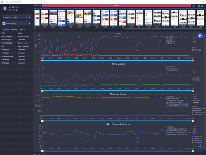Click the blue play recording button
This screenshot has height=155, width=206.
click(x=200, y=36)
